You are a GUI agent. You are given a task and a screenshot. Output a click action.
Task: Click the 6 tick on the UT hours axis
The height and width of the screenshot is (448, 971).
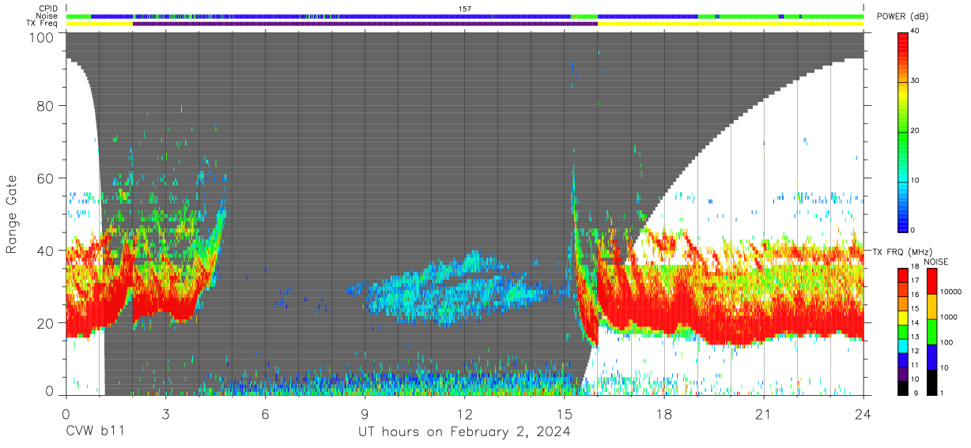265,414
